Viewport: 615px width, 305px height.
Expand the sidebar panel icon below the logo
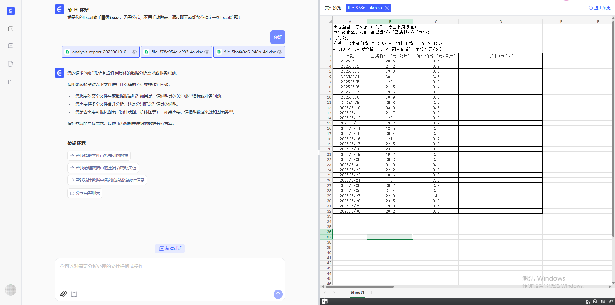pyautogui.click(x=11, y=28)
